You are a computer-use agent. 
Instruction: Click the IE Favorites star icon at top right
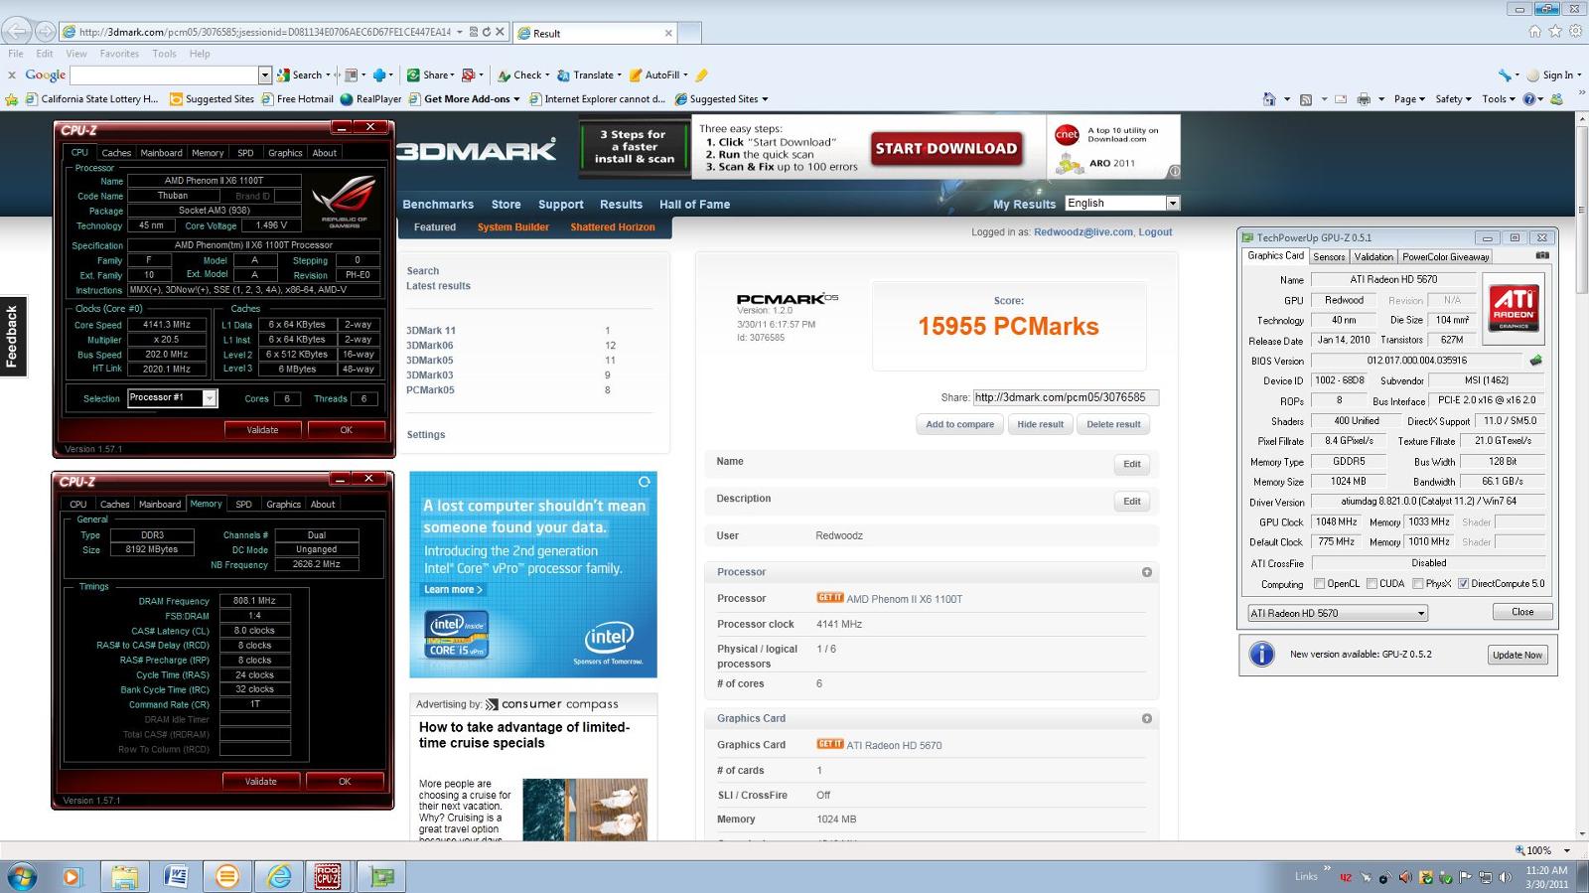click(1555, 32)
